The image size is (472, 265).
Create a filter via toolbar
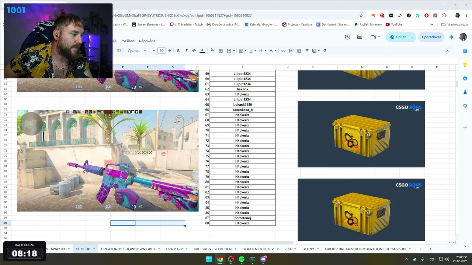pyautogui.click(x=307, y=51)
